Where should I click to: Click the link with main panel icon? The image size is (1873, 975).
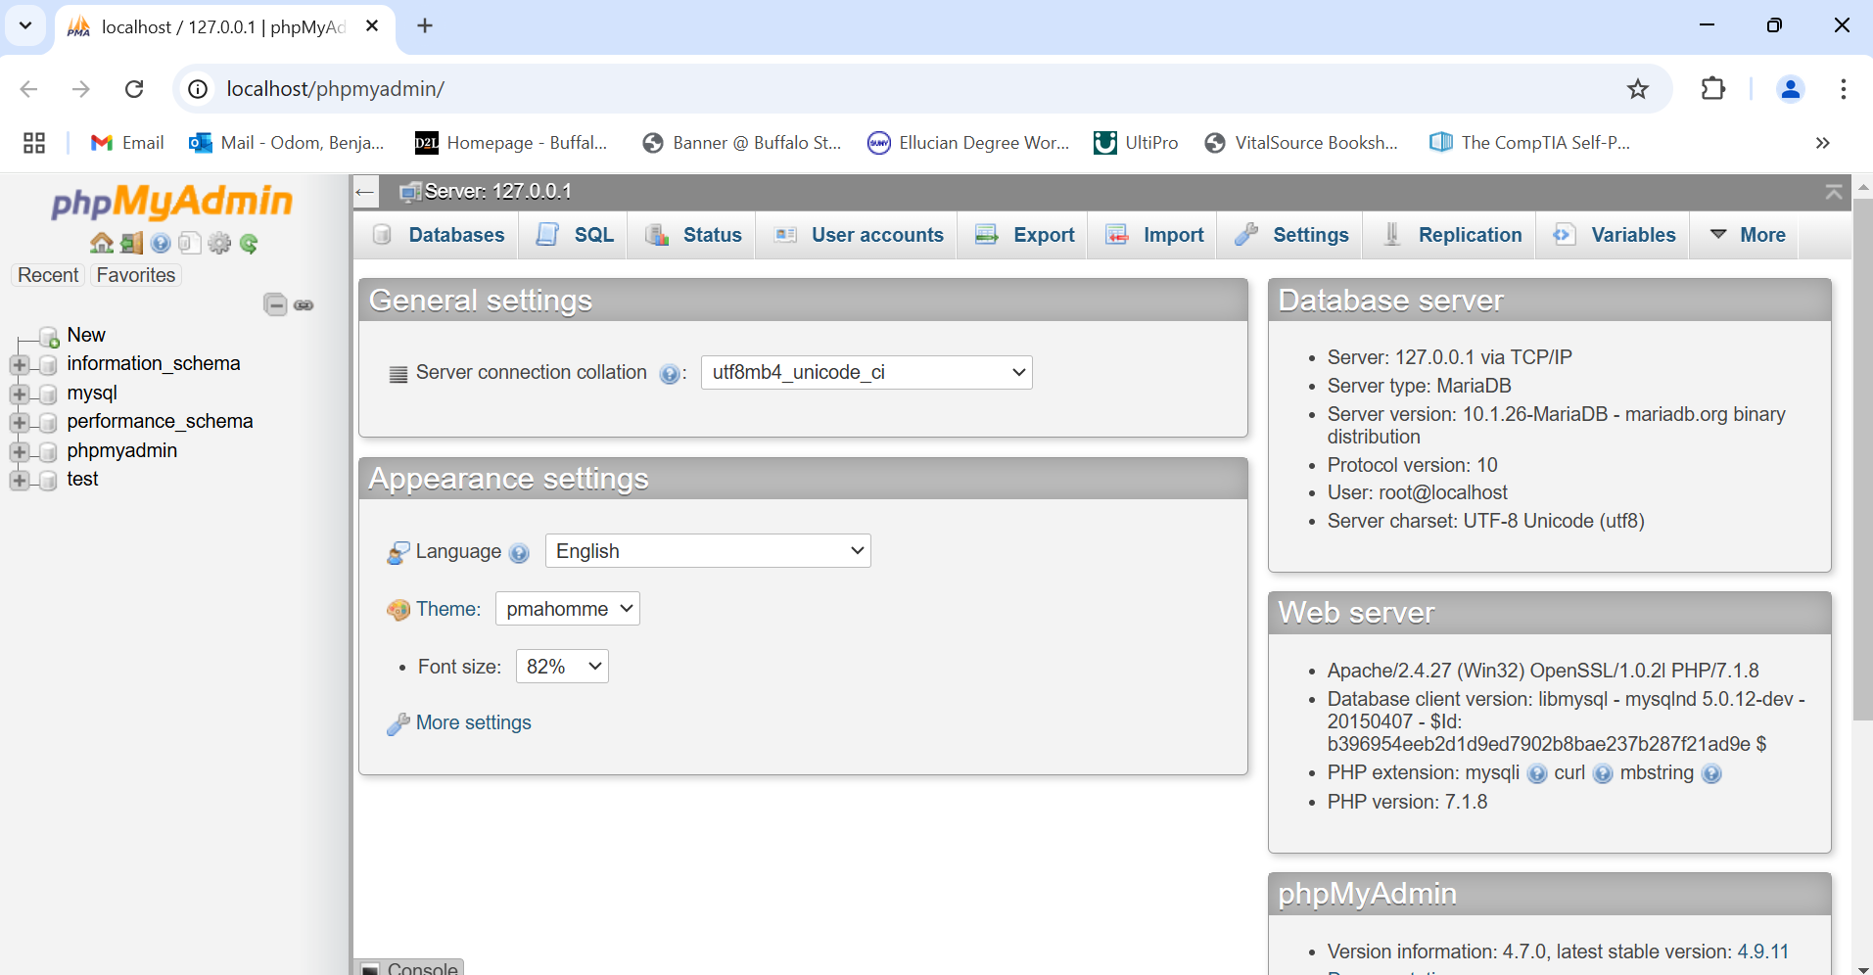click(x=304, y=304)
